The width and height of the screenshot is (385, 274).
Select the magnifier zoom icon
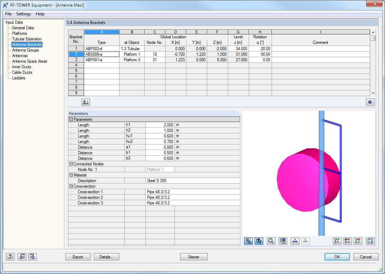click(x=271, y=241)
